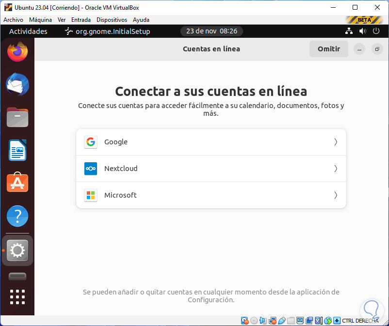389x326 pixels.
Task: Open the Files manager in the dock
Action: tap(17, 117)
